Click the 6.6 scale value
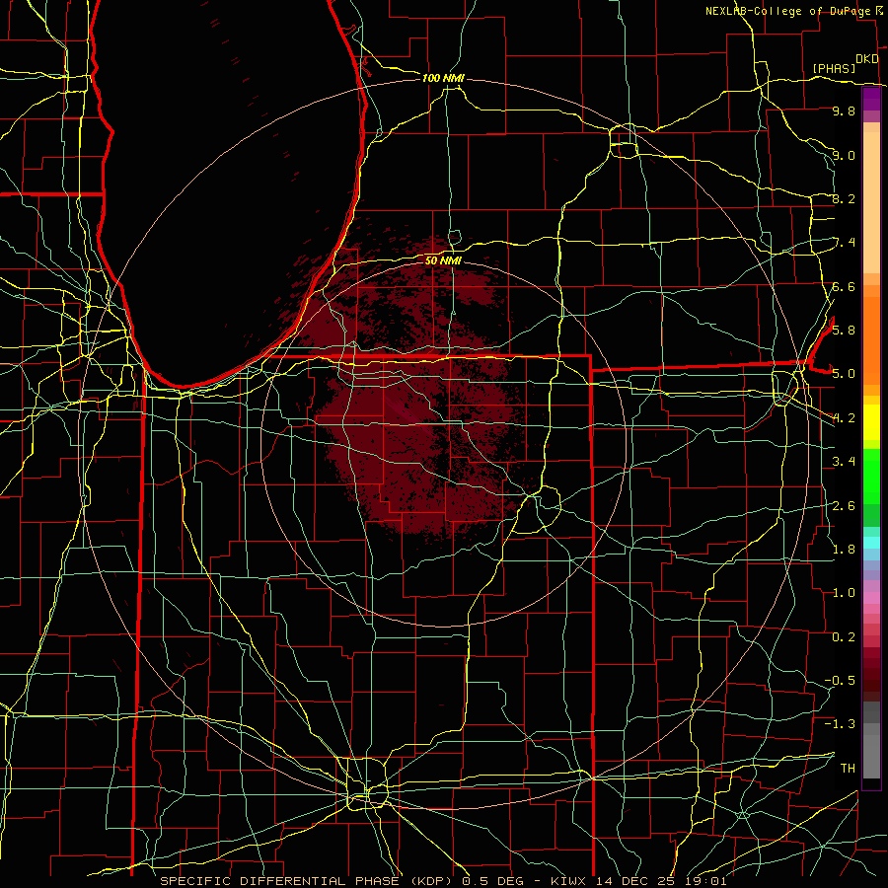The height and width of the screenshot is (888, 888). [x=844, y=286]
